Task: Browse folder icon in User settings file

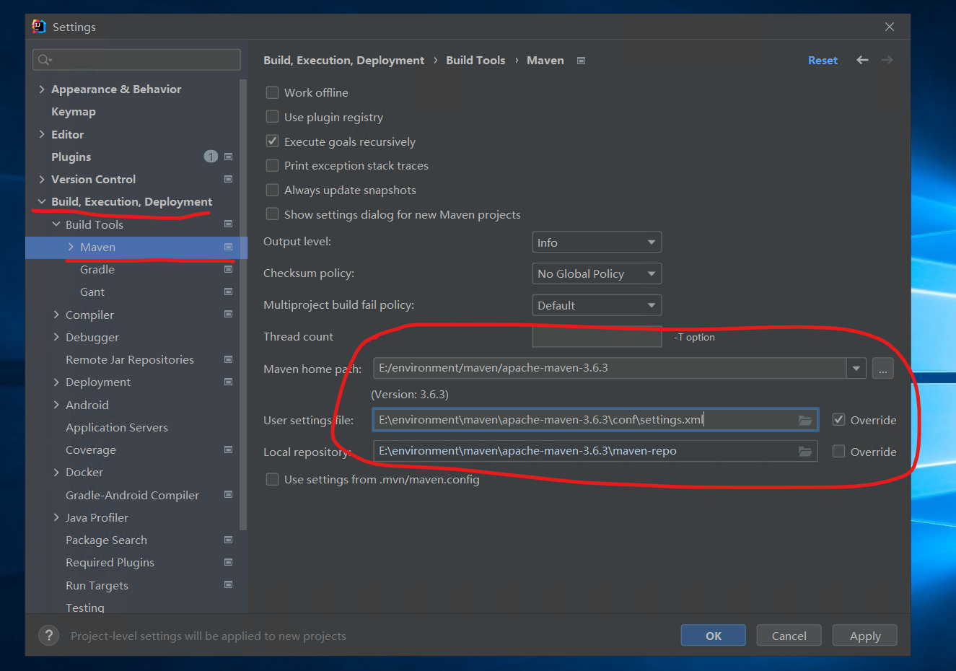Action: click(x=805, y=420)
